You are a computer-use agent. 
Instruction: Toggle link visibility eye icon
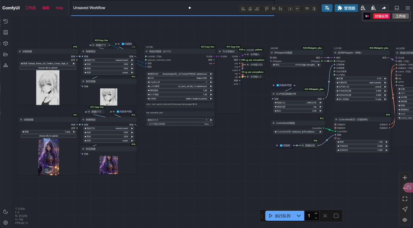405,220
